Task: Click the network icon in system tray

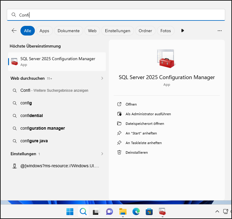Action: [x=225, y=211]
